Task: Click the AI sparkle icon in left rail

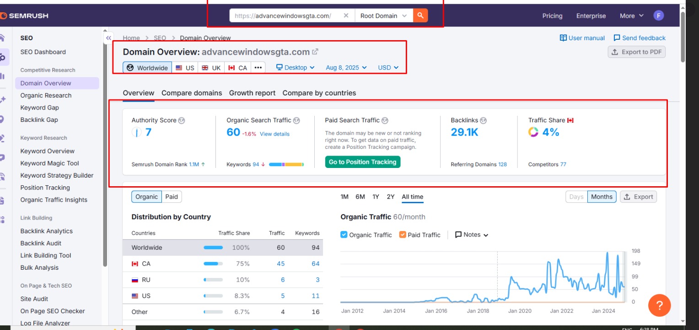Action: (2, 100)
